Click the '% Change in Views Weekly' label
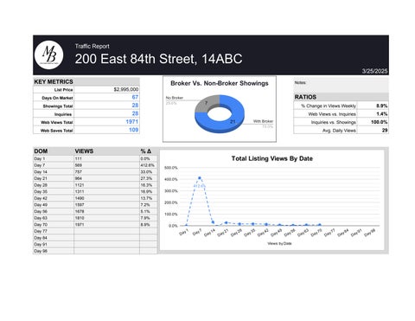 tap(329, 106)
